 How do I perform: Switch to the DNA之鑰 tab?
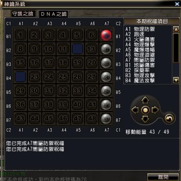tap(53, 14)
